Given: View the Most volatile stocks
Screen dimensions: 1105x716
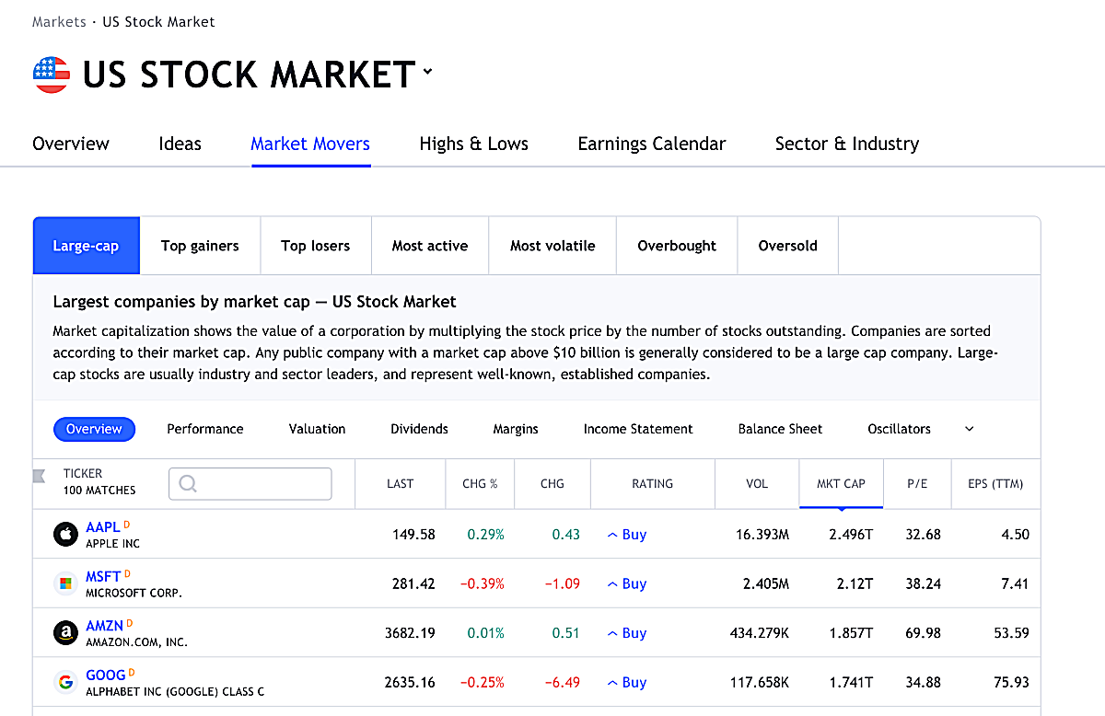Looking at the screenshot, I should click(552, 246).
